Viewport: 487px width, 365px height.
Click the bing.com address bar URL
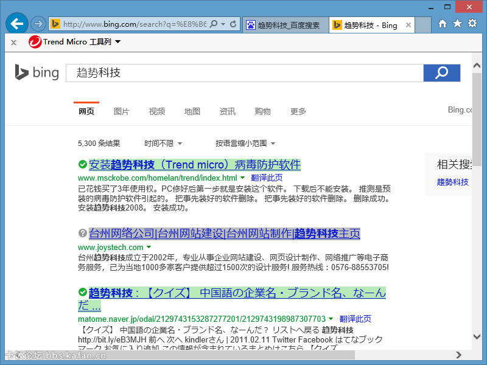click(135, 24)
